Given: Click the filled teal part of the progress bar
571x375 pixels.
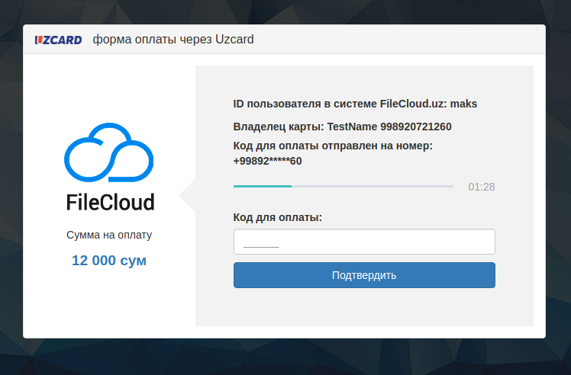Looking at the screenshot, I should pos(262,186).
